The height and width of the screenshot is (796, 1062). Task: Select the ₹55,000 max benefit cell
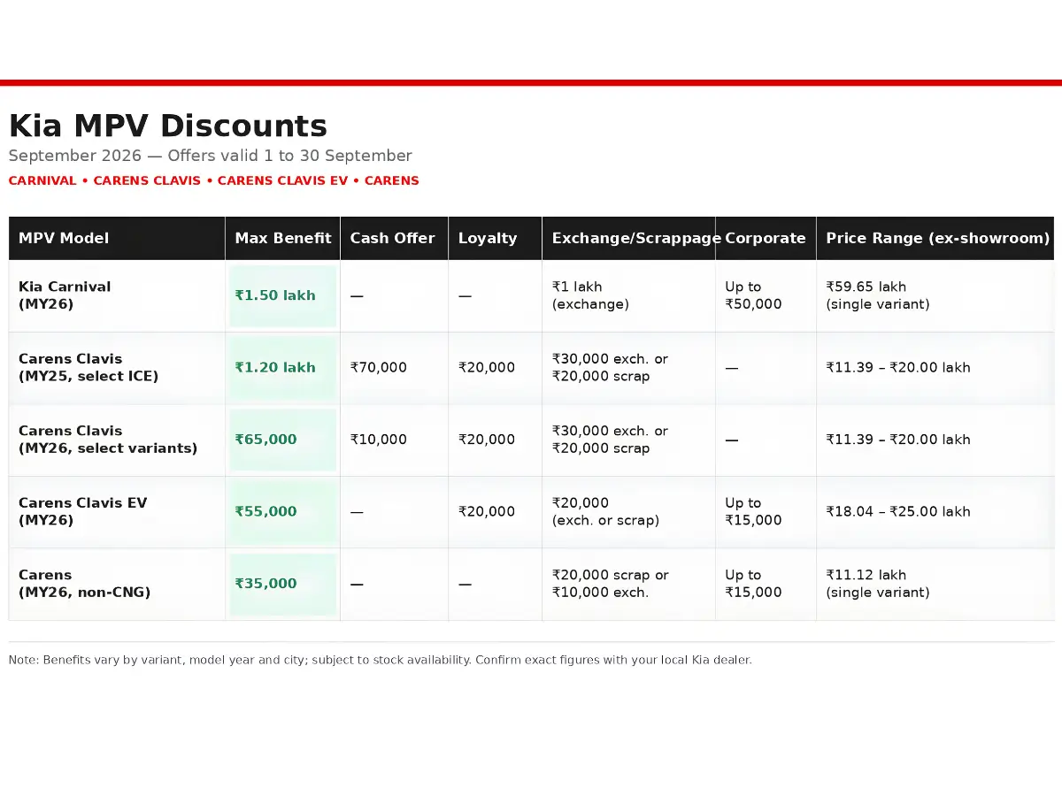[282, 511]
